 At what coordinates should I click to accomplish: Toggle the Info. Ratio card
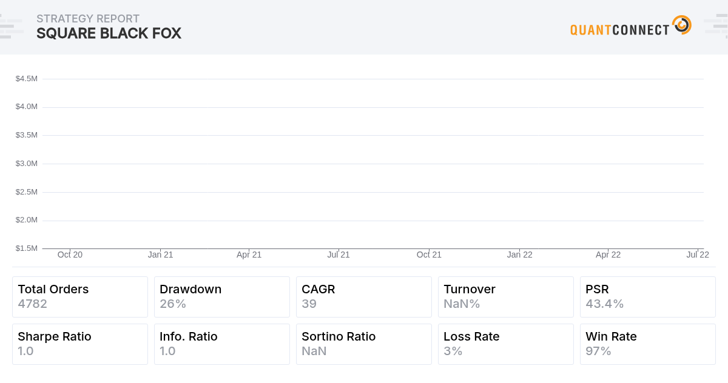pos(222,344)
